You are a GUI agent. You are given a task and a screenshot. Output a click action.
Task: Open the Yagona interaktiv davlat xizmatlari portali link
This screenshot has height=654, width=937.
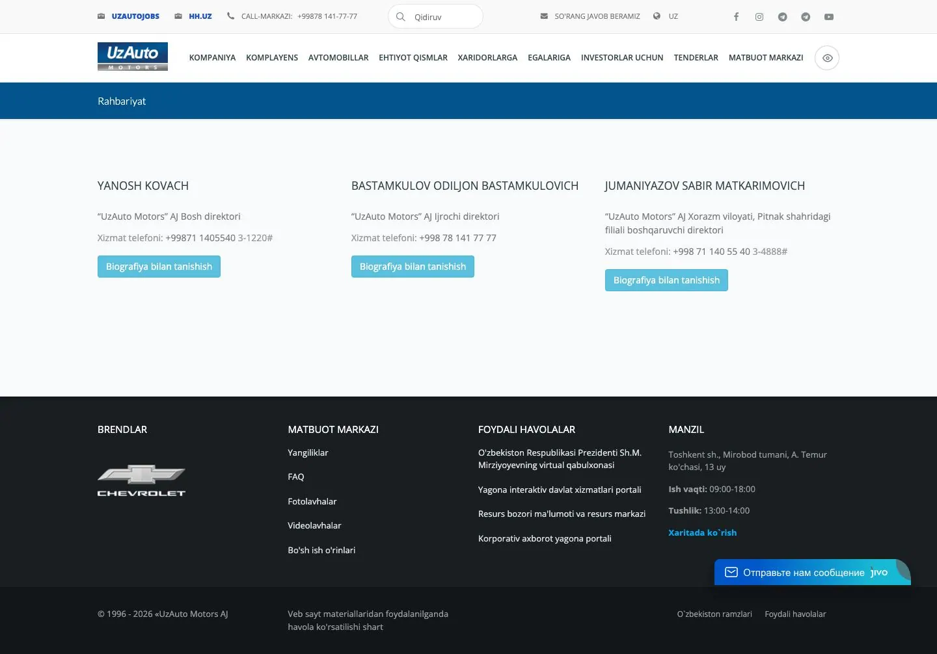click(560, 490)
